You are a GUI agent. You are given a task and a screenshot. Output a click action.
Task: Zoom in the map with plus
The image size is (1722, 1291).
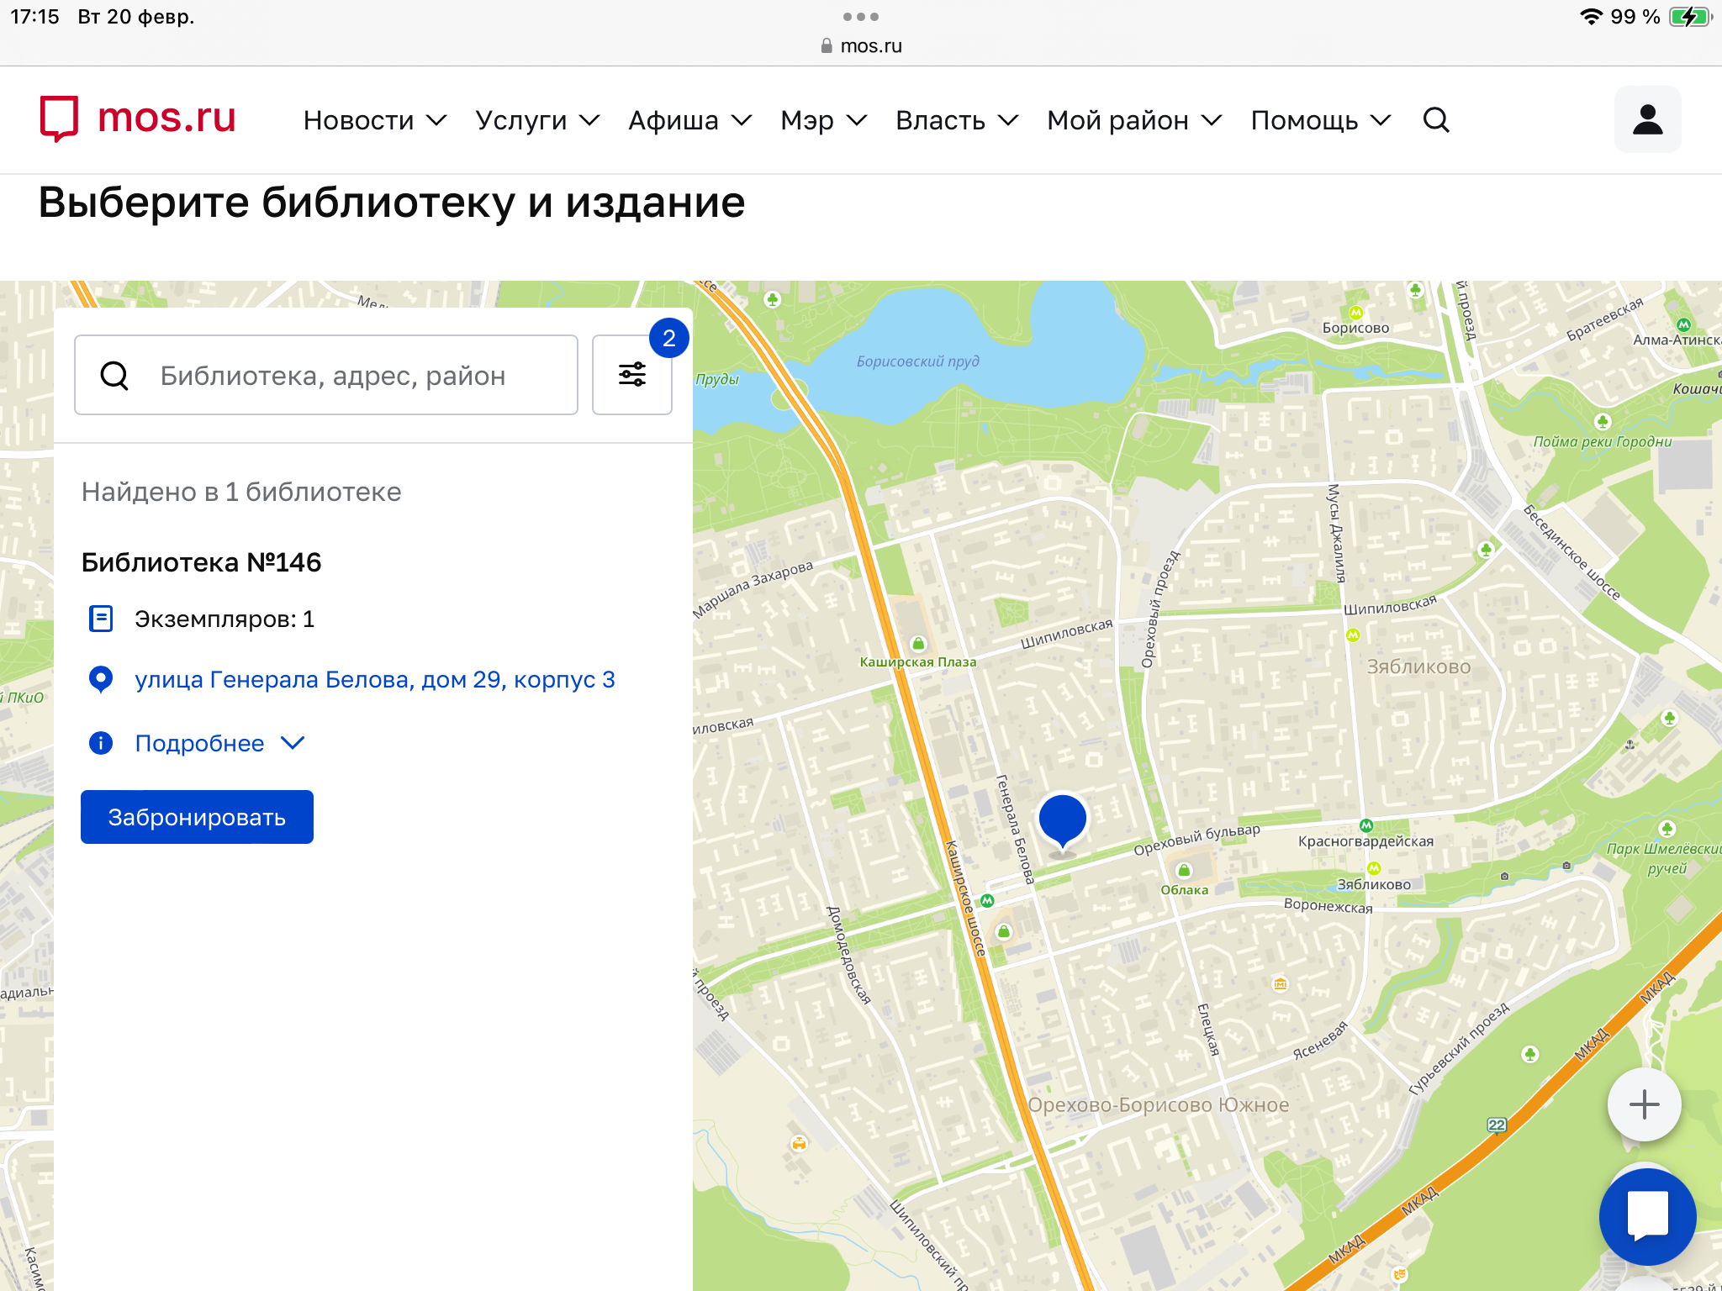tap(1644, 1104)
